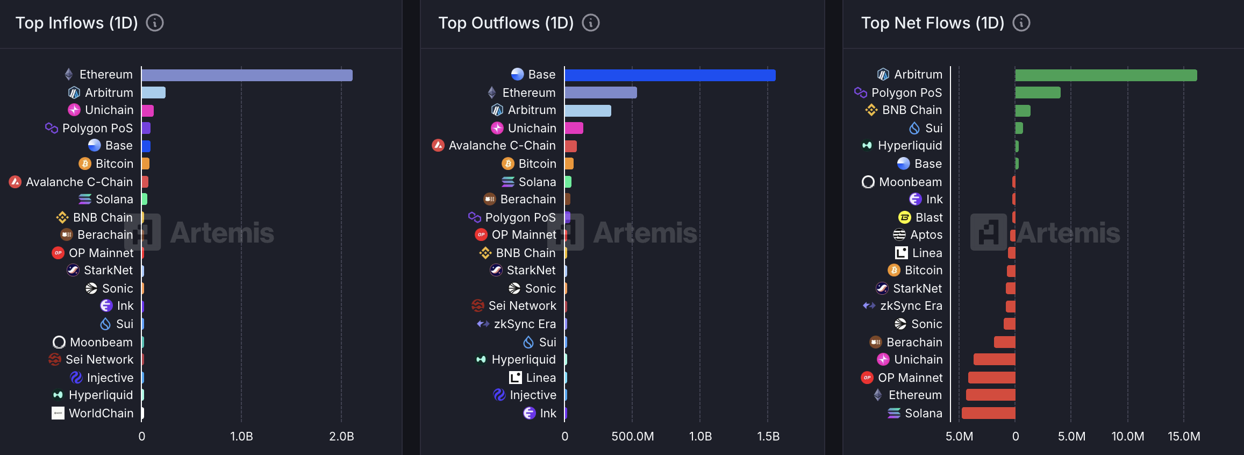
Task: Click the 2.0B axis label in Top Inflows
Action: point(341,436)
